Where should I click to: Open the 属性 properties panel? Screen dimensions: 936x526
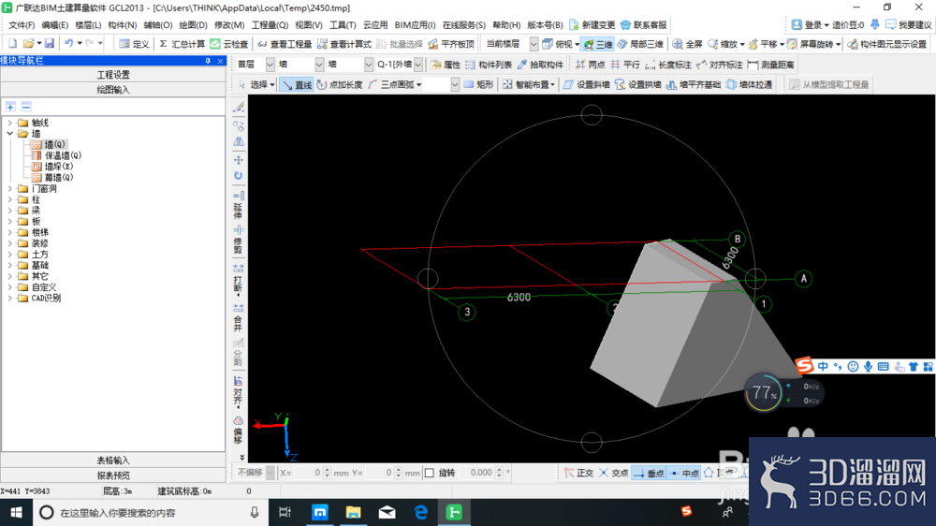(x=446, y=65)
